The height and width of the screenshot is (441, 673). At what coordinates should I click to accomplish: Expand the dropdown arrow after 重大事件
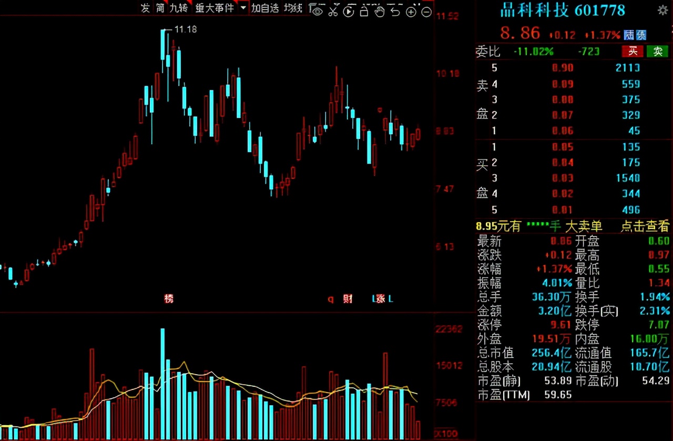pyautogui.click(x=243, y=8)
